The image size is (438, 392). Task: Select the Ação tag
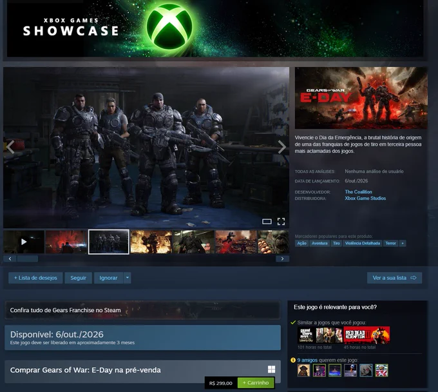click(x=301, y=243)
